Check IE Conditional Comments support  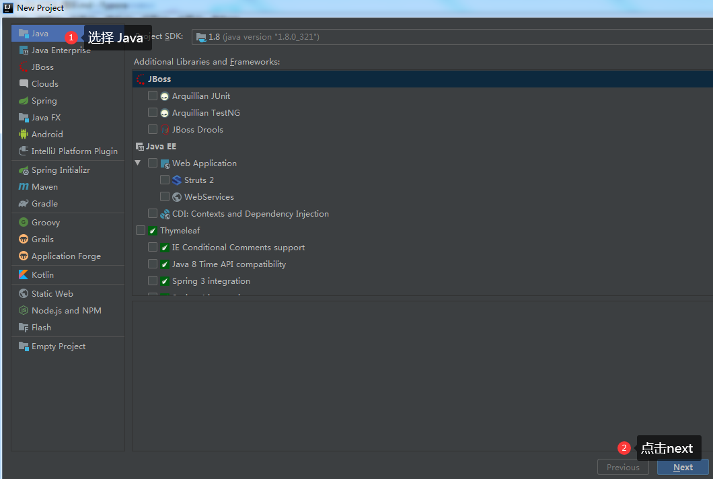pyautogui.click(x=153, y=247)
